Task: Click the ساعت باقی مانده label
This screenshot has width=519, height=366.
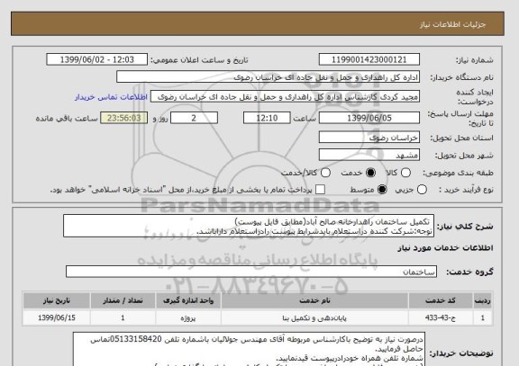Action: click(x=67, y=119)
